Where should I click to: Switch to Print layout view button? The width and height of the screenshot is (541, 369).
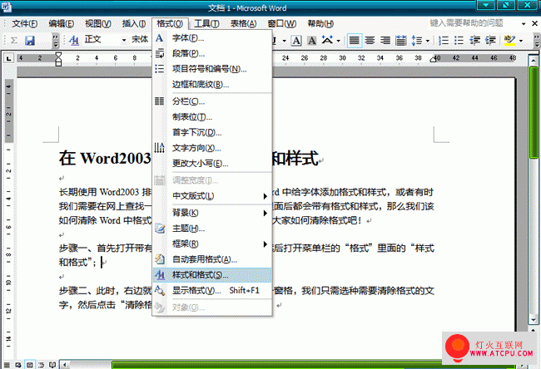(x=30, y=365)
